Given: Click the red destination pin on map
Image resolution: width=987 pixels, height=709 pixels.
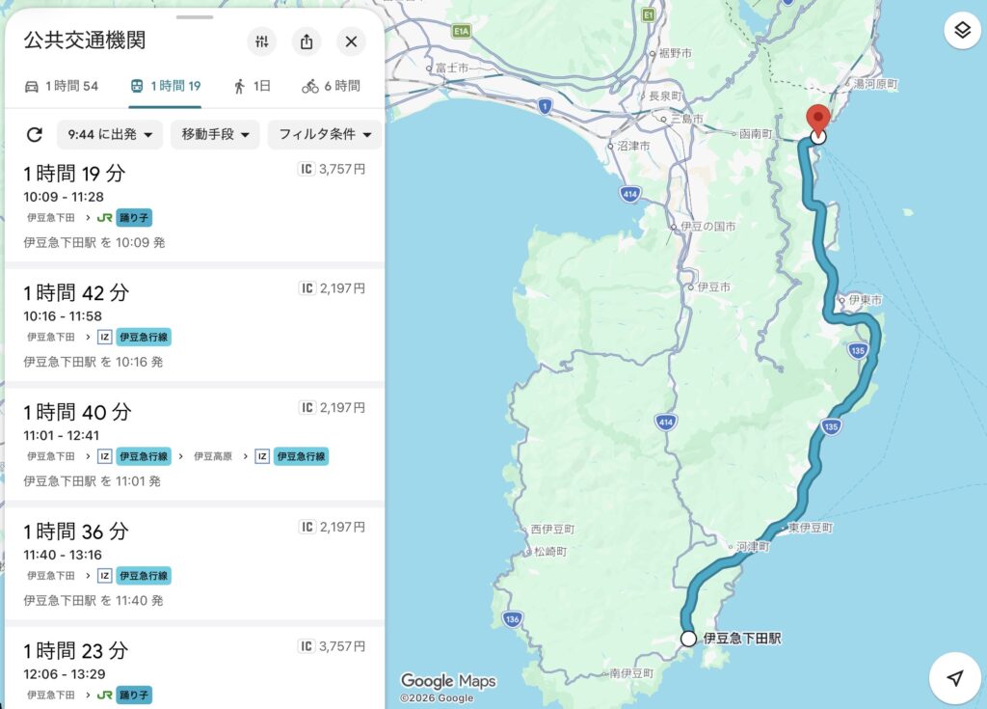Looking at the screenshot, I should coord(818,120).
